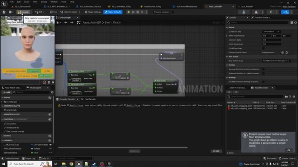
Task: Toggle Use Main Instance Montage Evaluation checkbox
Action: tap(264, 82)
